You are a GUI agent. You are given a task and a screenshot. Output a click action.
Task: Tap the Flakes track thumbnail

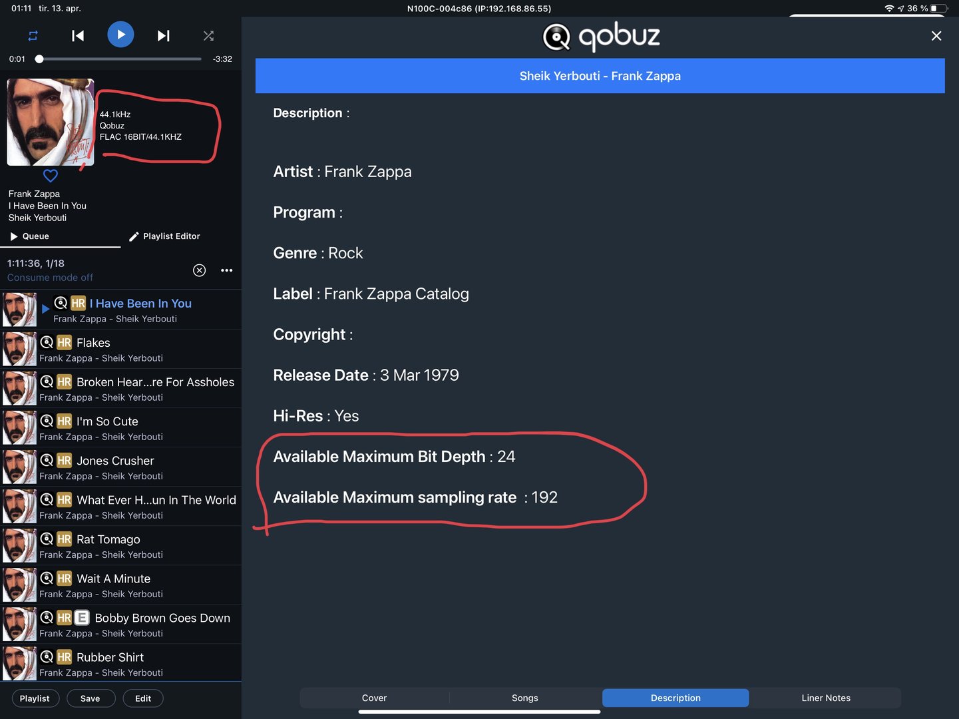pos(19,349)
